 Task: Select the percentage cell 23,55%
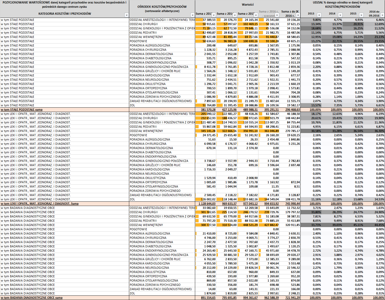coord(374,41)
